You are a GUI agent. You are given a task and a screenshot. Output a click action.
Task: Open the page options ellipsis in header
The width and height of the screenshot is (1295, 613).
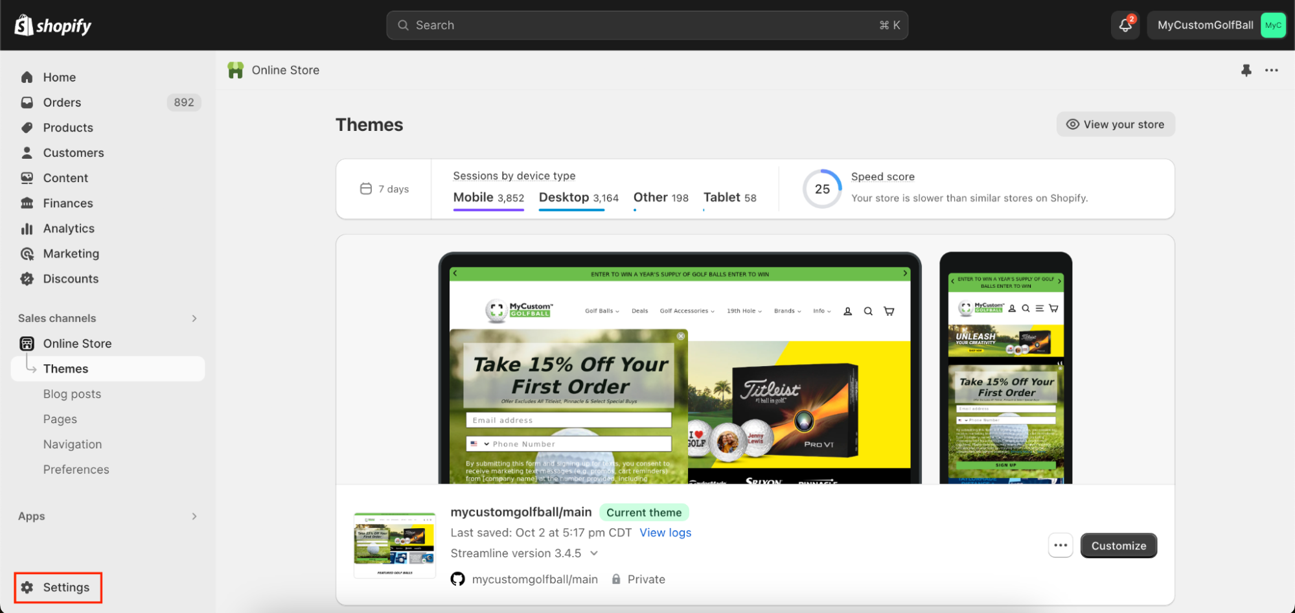[1271, 70]
